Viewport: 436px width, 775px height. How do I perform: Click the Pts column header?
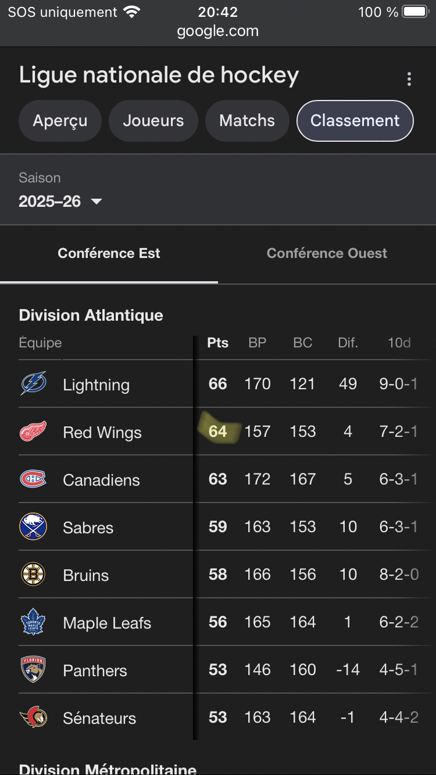218,343
